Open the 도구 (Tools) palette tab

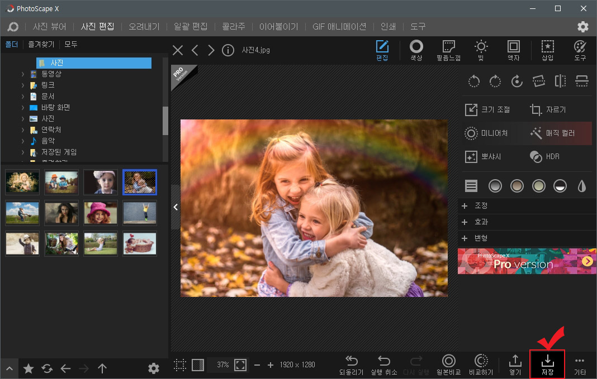point(580,50)
